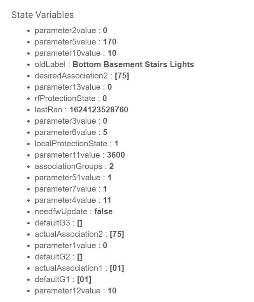The width and height of the screenshot is (254, 302).
Task: Select the needfwUpdate false value
Action: tap(104, 211)
